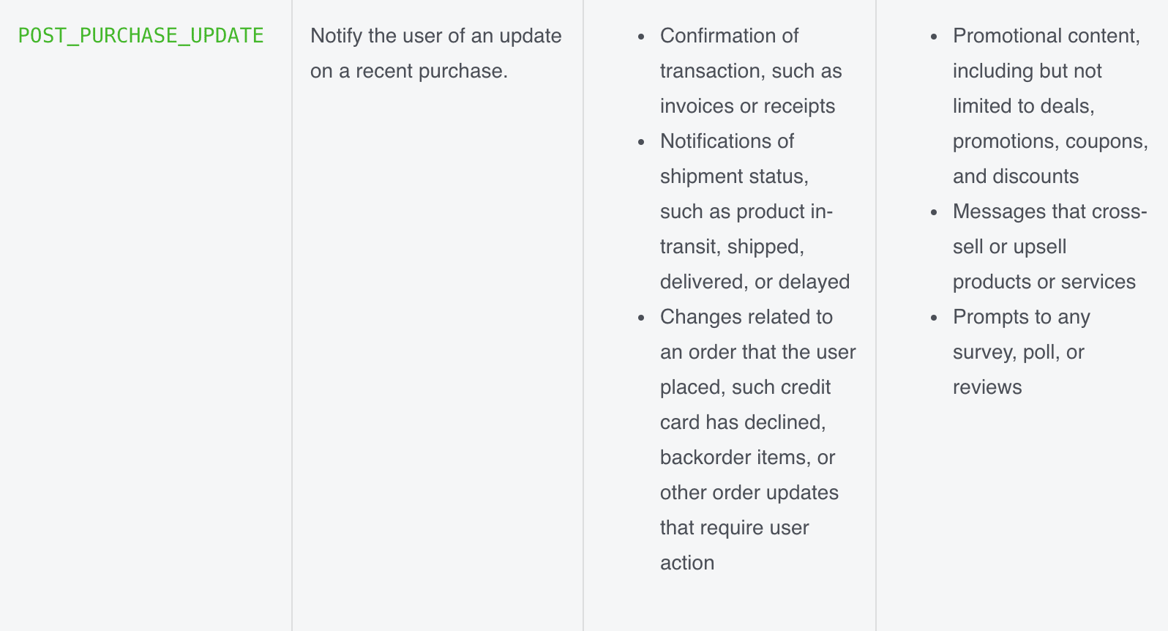Screen dimensions: 1168x631
Task: Click the word 'reviews' in last column
Action: tap(987, 387)
